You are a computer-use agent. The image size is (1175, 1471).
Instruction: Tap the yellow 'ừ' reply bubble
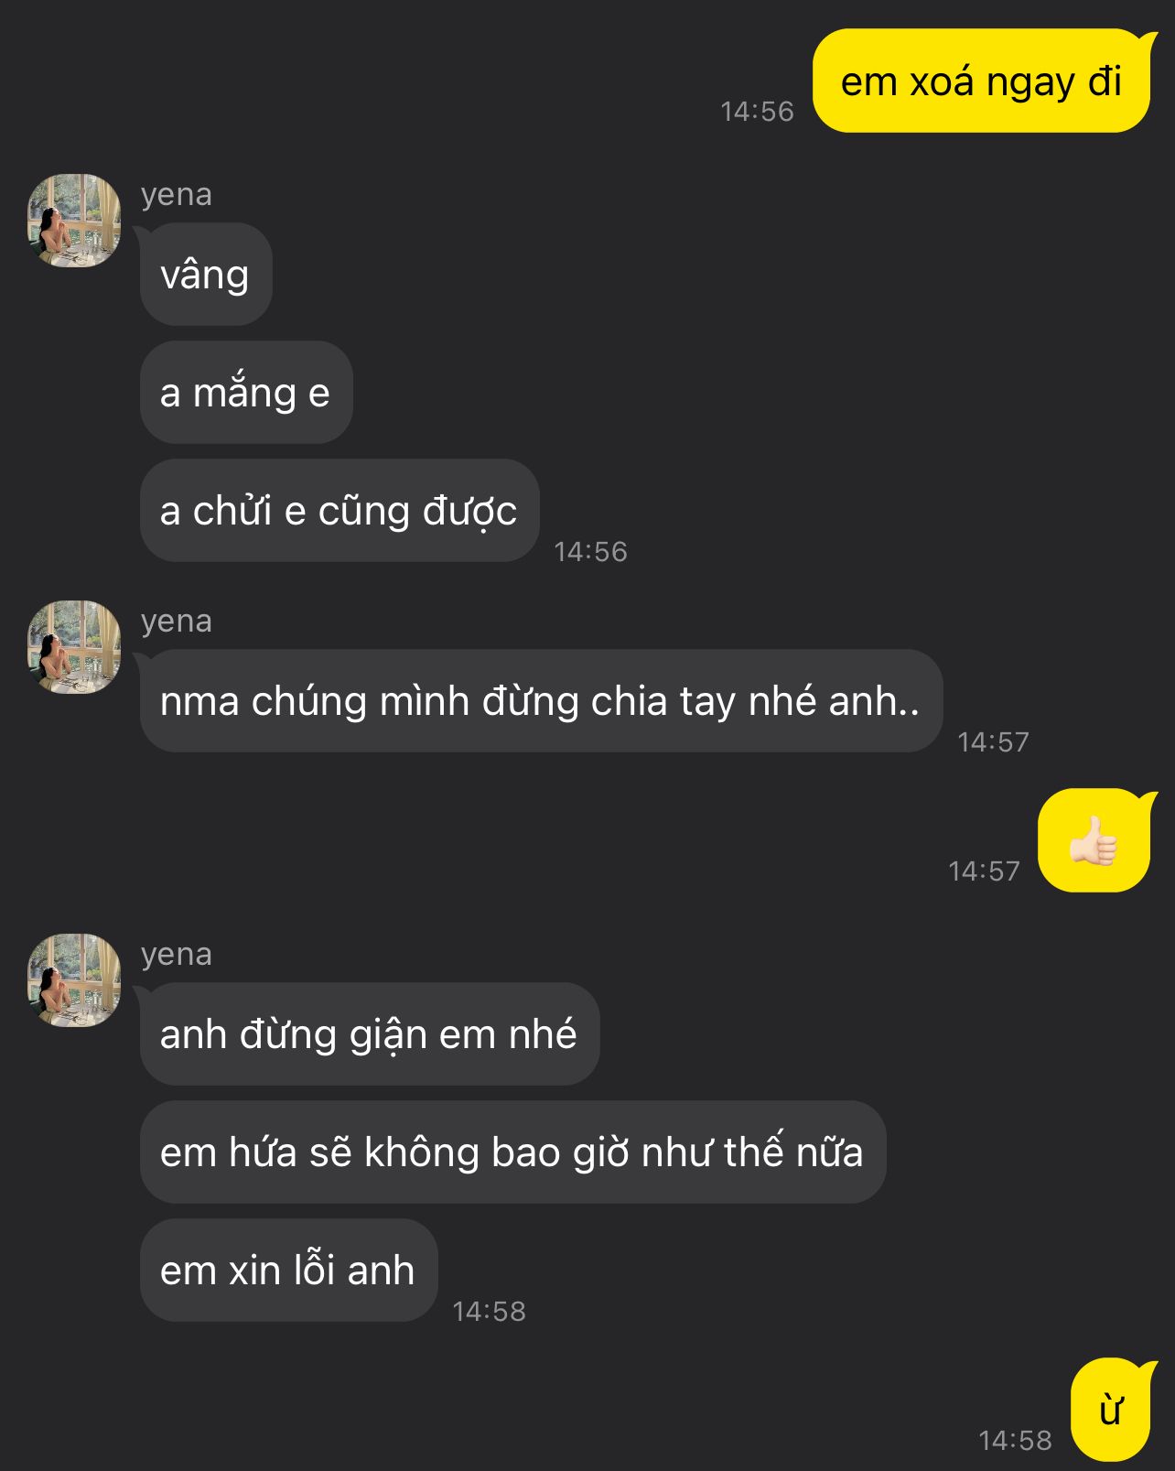(1112, 1410)
